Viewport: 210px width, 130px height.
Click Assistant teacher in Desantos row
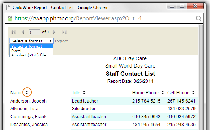point(89,124)
